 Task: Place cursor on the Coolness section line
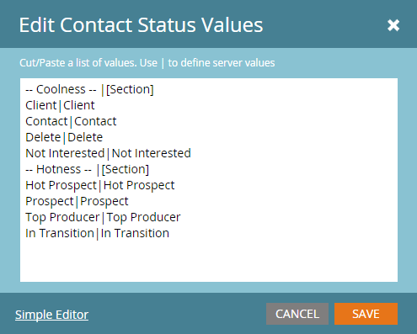pos(89,89)
